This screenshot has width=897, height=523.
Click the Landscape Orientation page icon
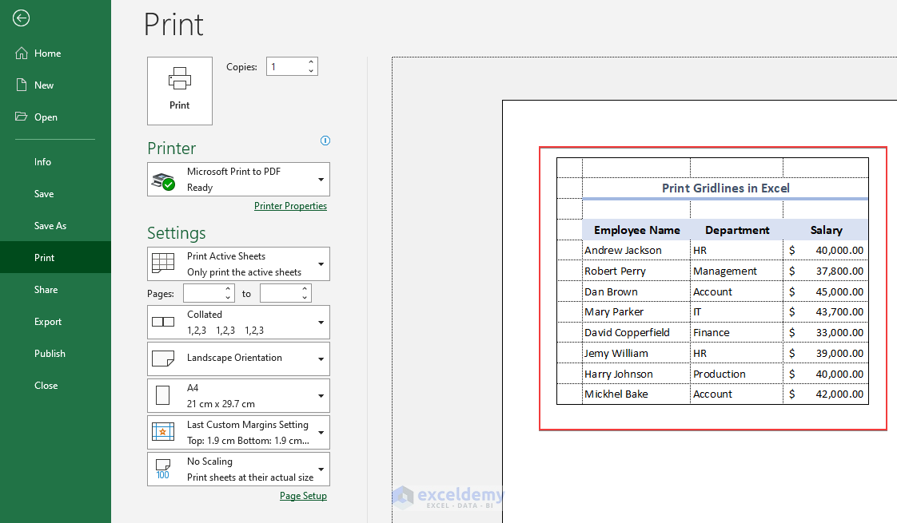point(163,359)
